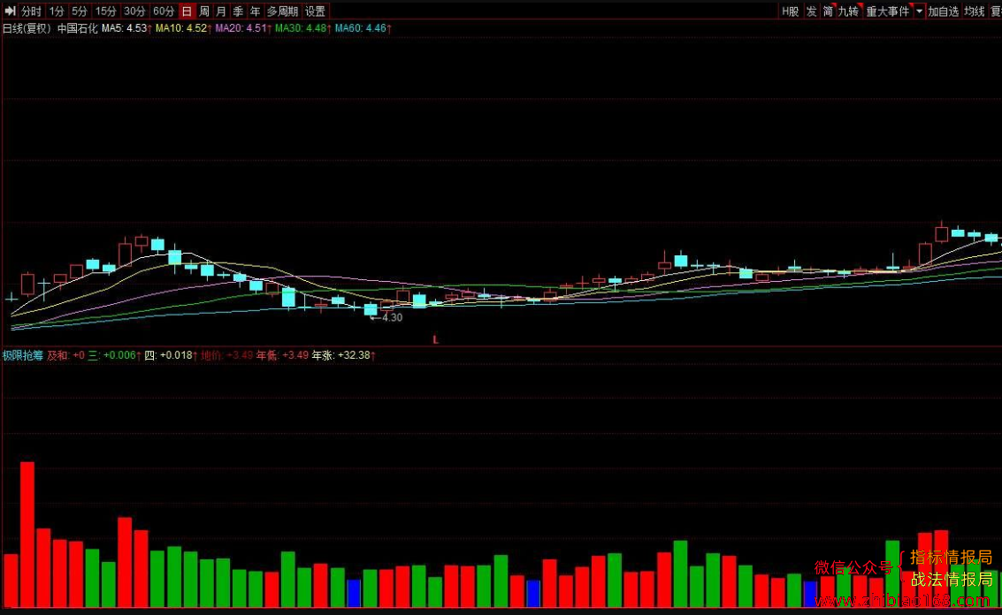Click the 日线(复权) chart label
The width and height of the screenshot is (1002, 615).
click(27, 28)
